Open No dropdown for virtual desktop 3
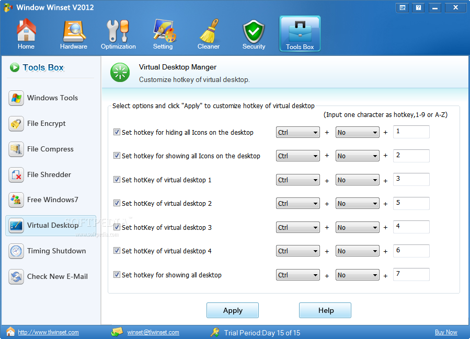This screenshot has height=339, width=470. click(x=357, y=227)
